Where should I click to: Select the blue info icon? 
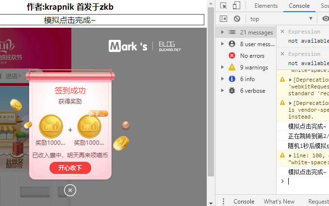point(232,79)
